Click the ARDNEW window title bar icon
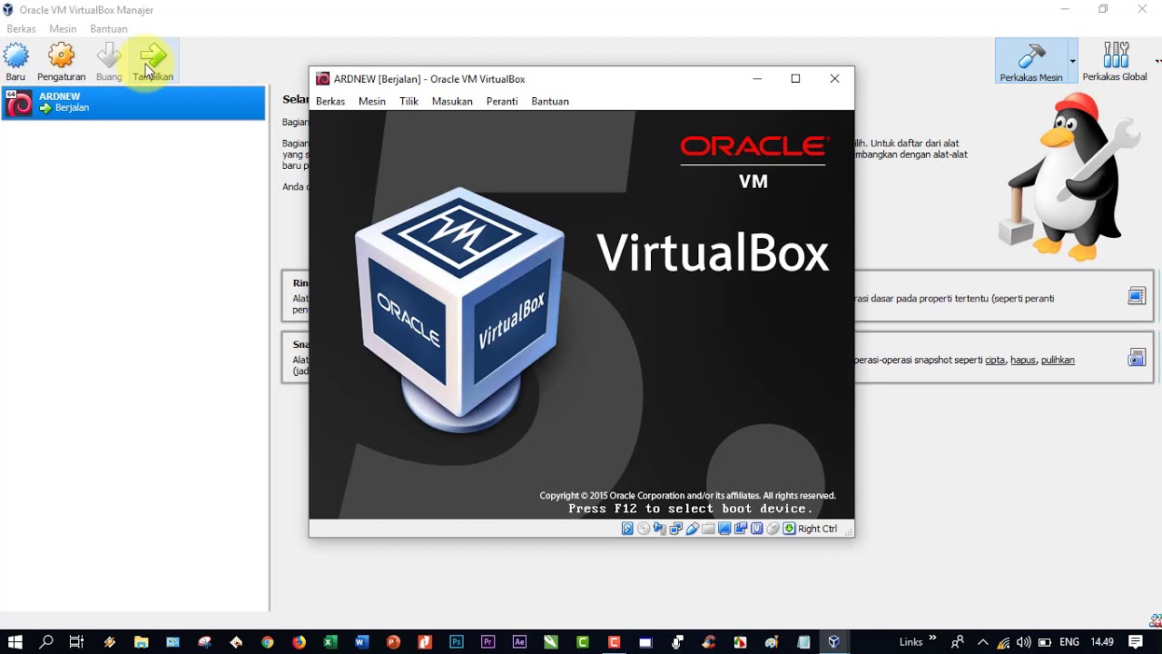1162x654 pixels. pyautogui.click(x=322, y=79)
